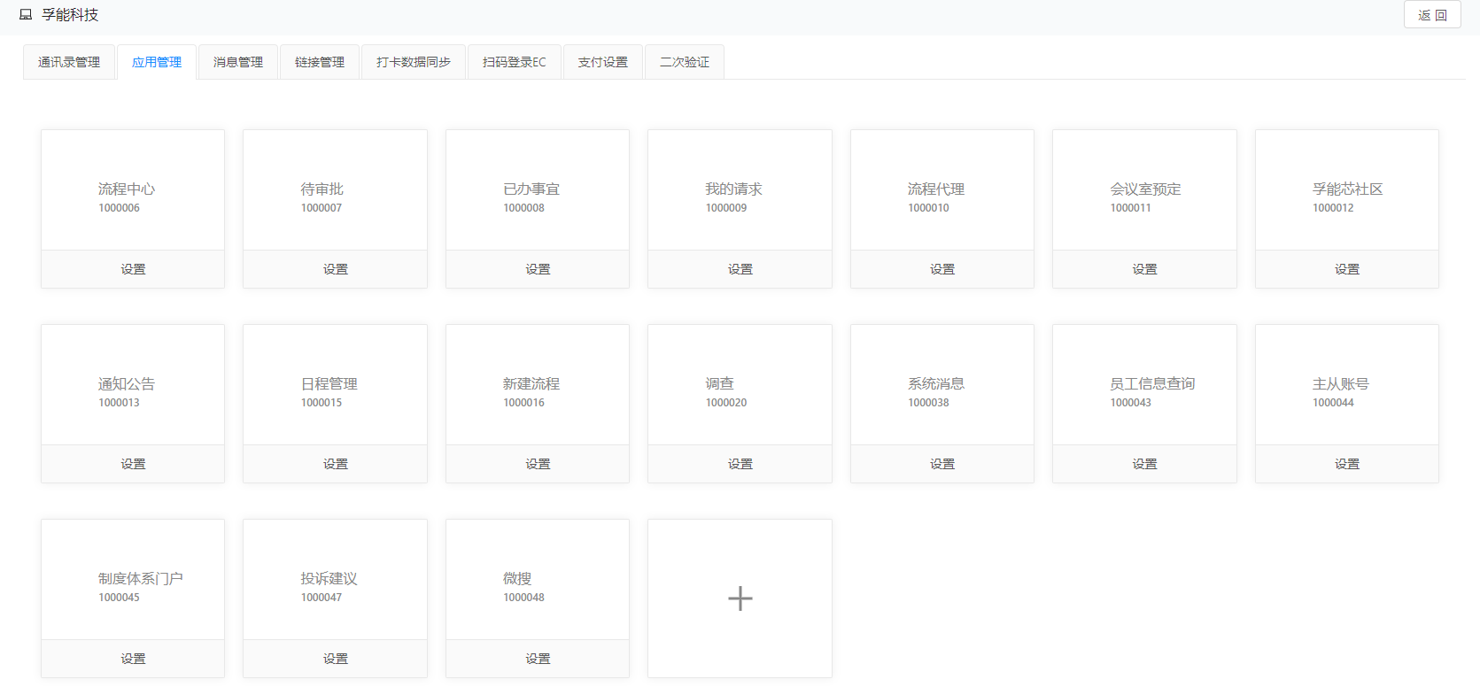Switch to the 扫码登录EC tab

515,62
